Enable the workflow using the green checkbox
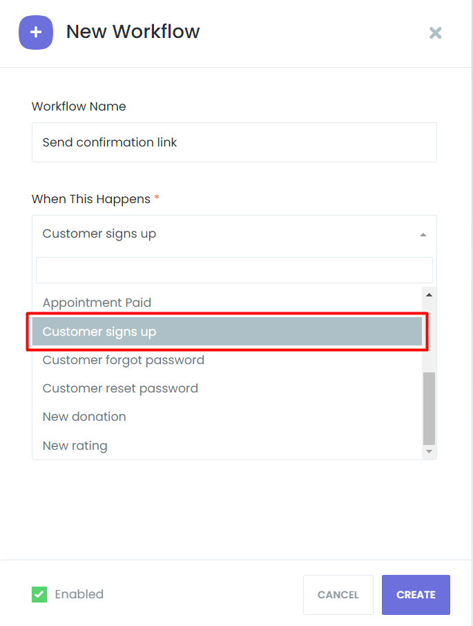 coord(39,594)
